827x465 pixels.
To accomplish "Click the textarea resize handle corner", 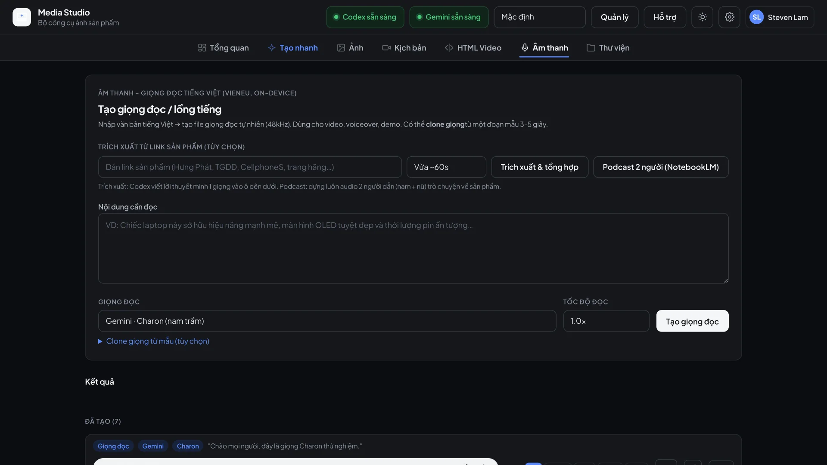I will click(x=726, y=280).
